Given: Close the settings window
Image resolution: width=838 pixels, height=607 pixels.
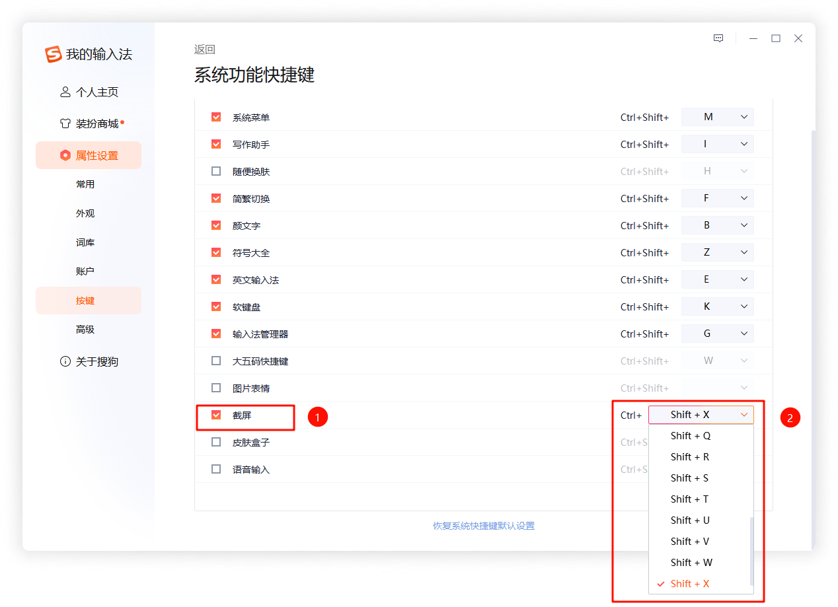Looking at the screenshot, I should click(798, 38).
